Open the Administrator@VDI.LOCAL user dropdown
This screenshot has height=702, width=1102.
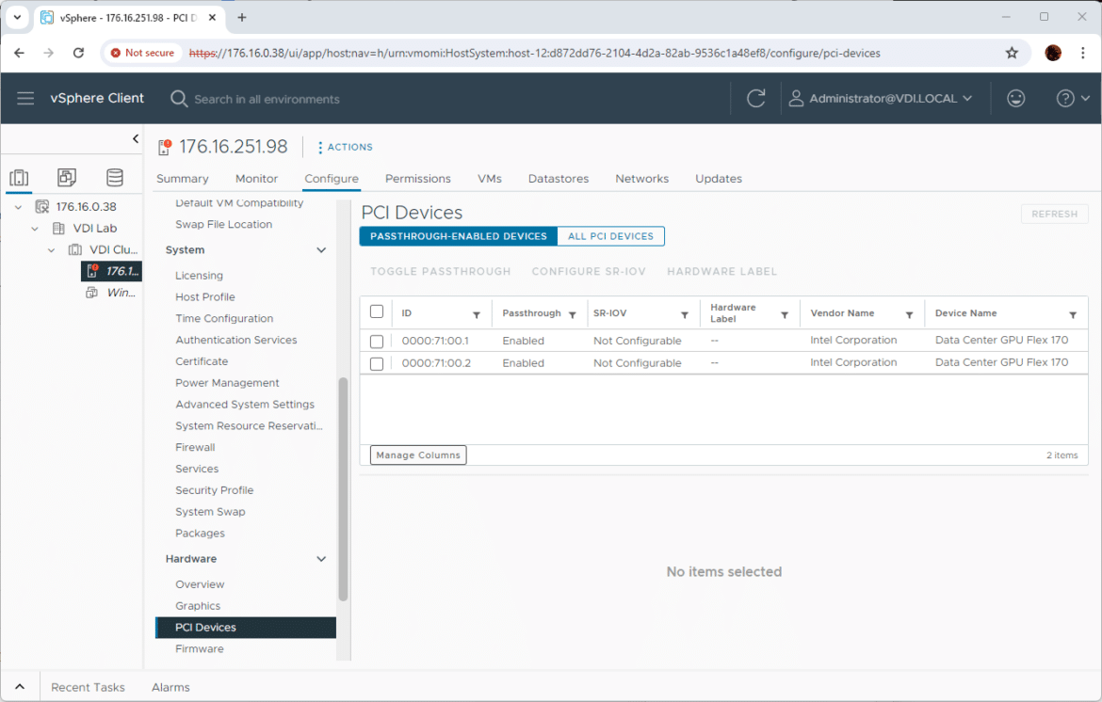(x=880, y=98)
